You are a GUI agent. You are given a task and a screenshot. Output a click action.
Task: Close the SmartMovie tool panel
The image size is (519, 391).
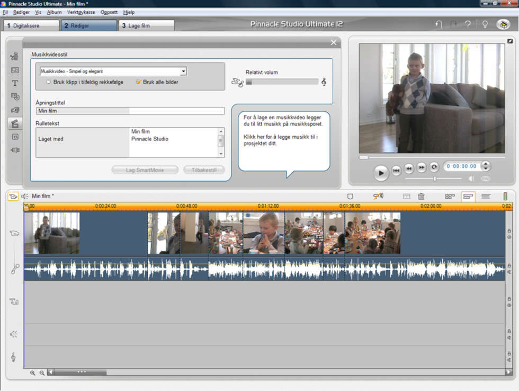[334, 42]
